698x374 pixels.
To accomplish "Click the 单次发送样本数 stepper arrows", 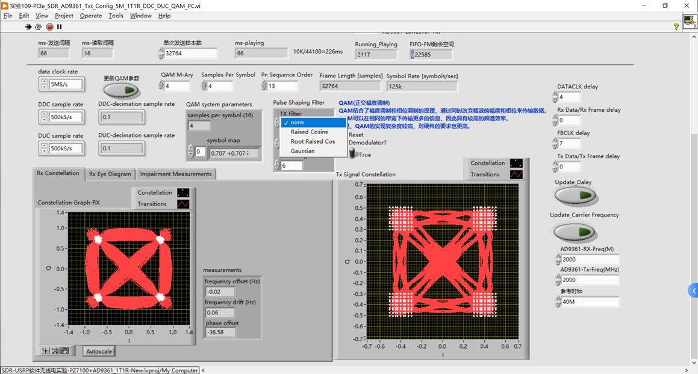I will click(x=161, y=54).
